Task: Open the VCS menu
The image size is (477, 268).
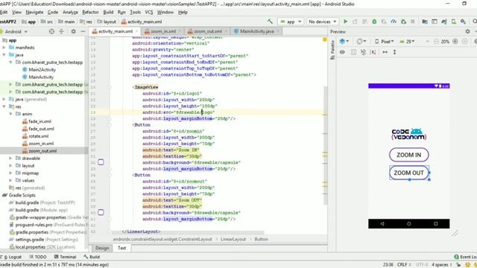Action: 149,12
